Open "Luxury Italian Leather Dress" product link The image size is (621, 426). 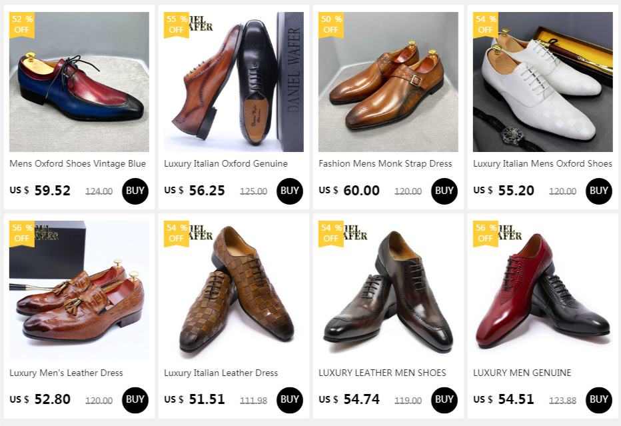click(221, 373)
